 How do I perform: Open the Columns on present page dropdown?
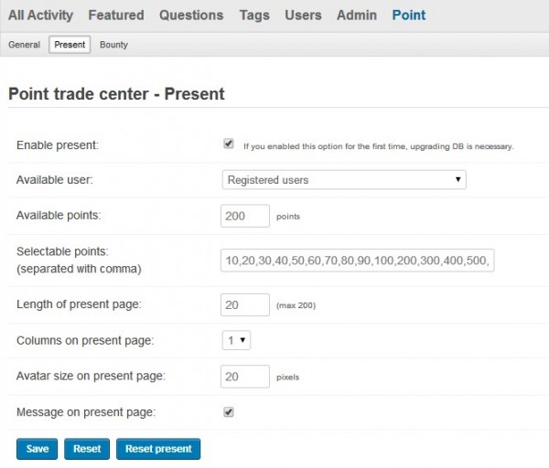pos(237,340)
